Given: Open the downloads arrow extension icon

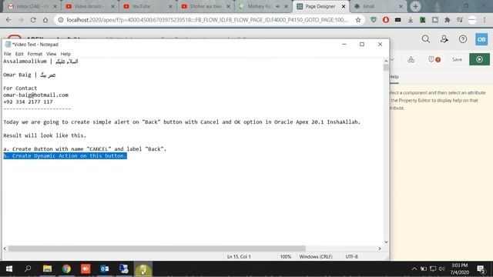Looking at the screenshot, I should (x=411, y=20).
